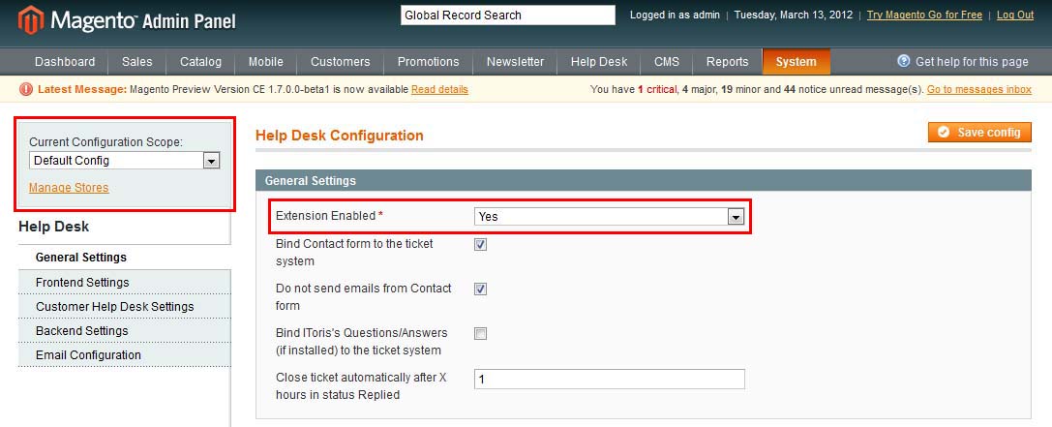Click the Extension Enabled label
The image size is (1052, 427).
pyautogui.click(x=326, y=216)
